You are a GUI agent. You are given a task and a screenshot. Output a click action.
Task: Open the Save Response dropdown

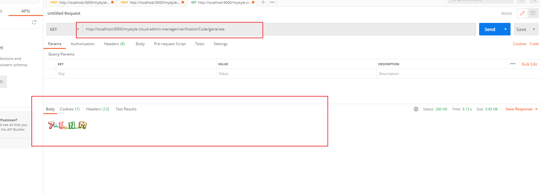[521, 109]
